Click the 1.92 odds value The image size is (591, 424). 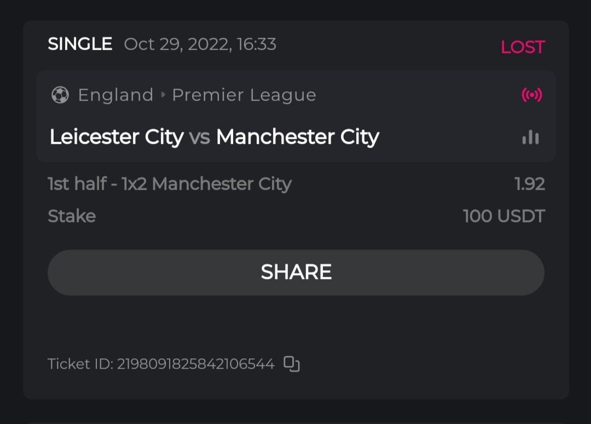[x=530, y=184]
